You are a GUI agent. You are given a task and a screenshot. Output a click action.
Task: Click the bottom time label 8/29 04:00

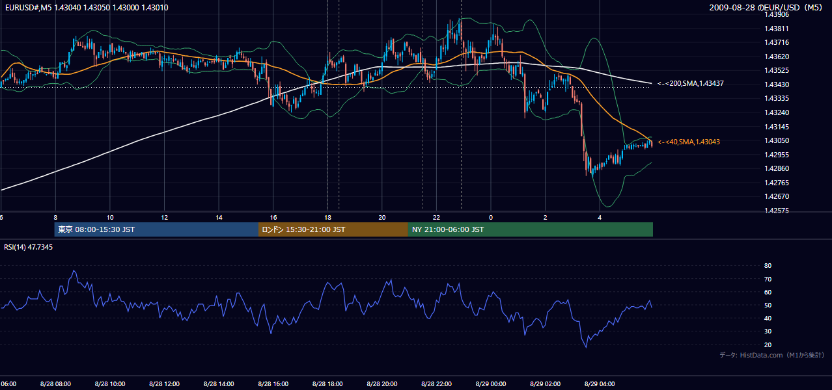click(x=600, y=383)
